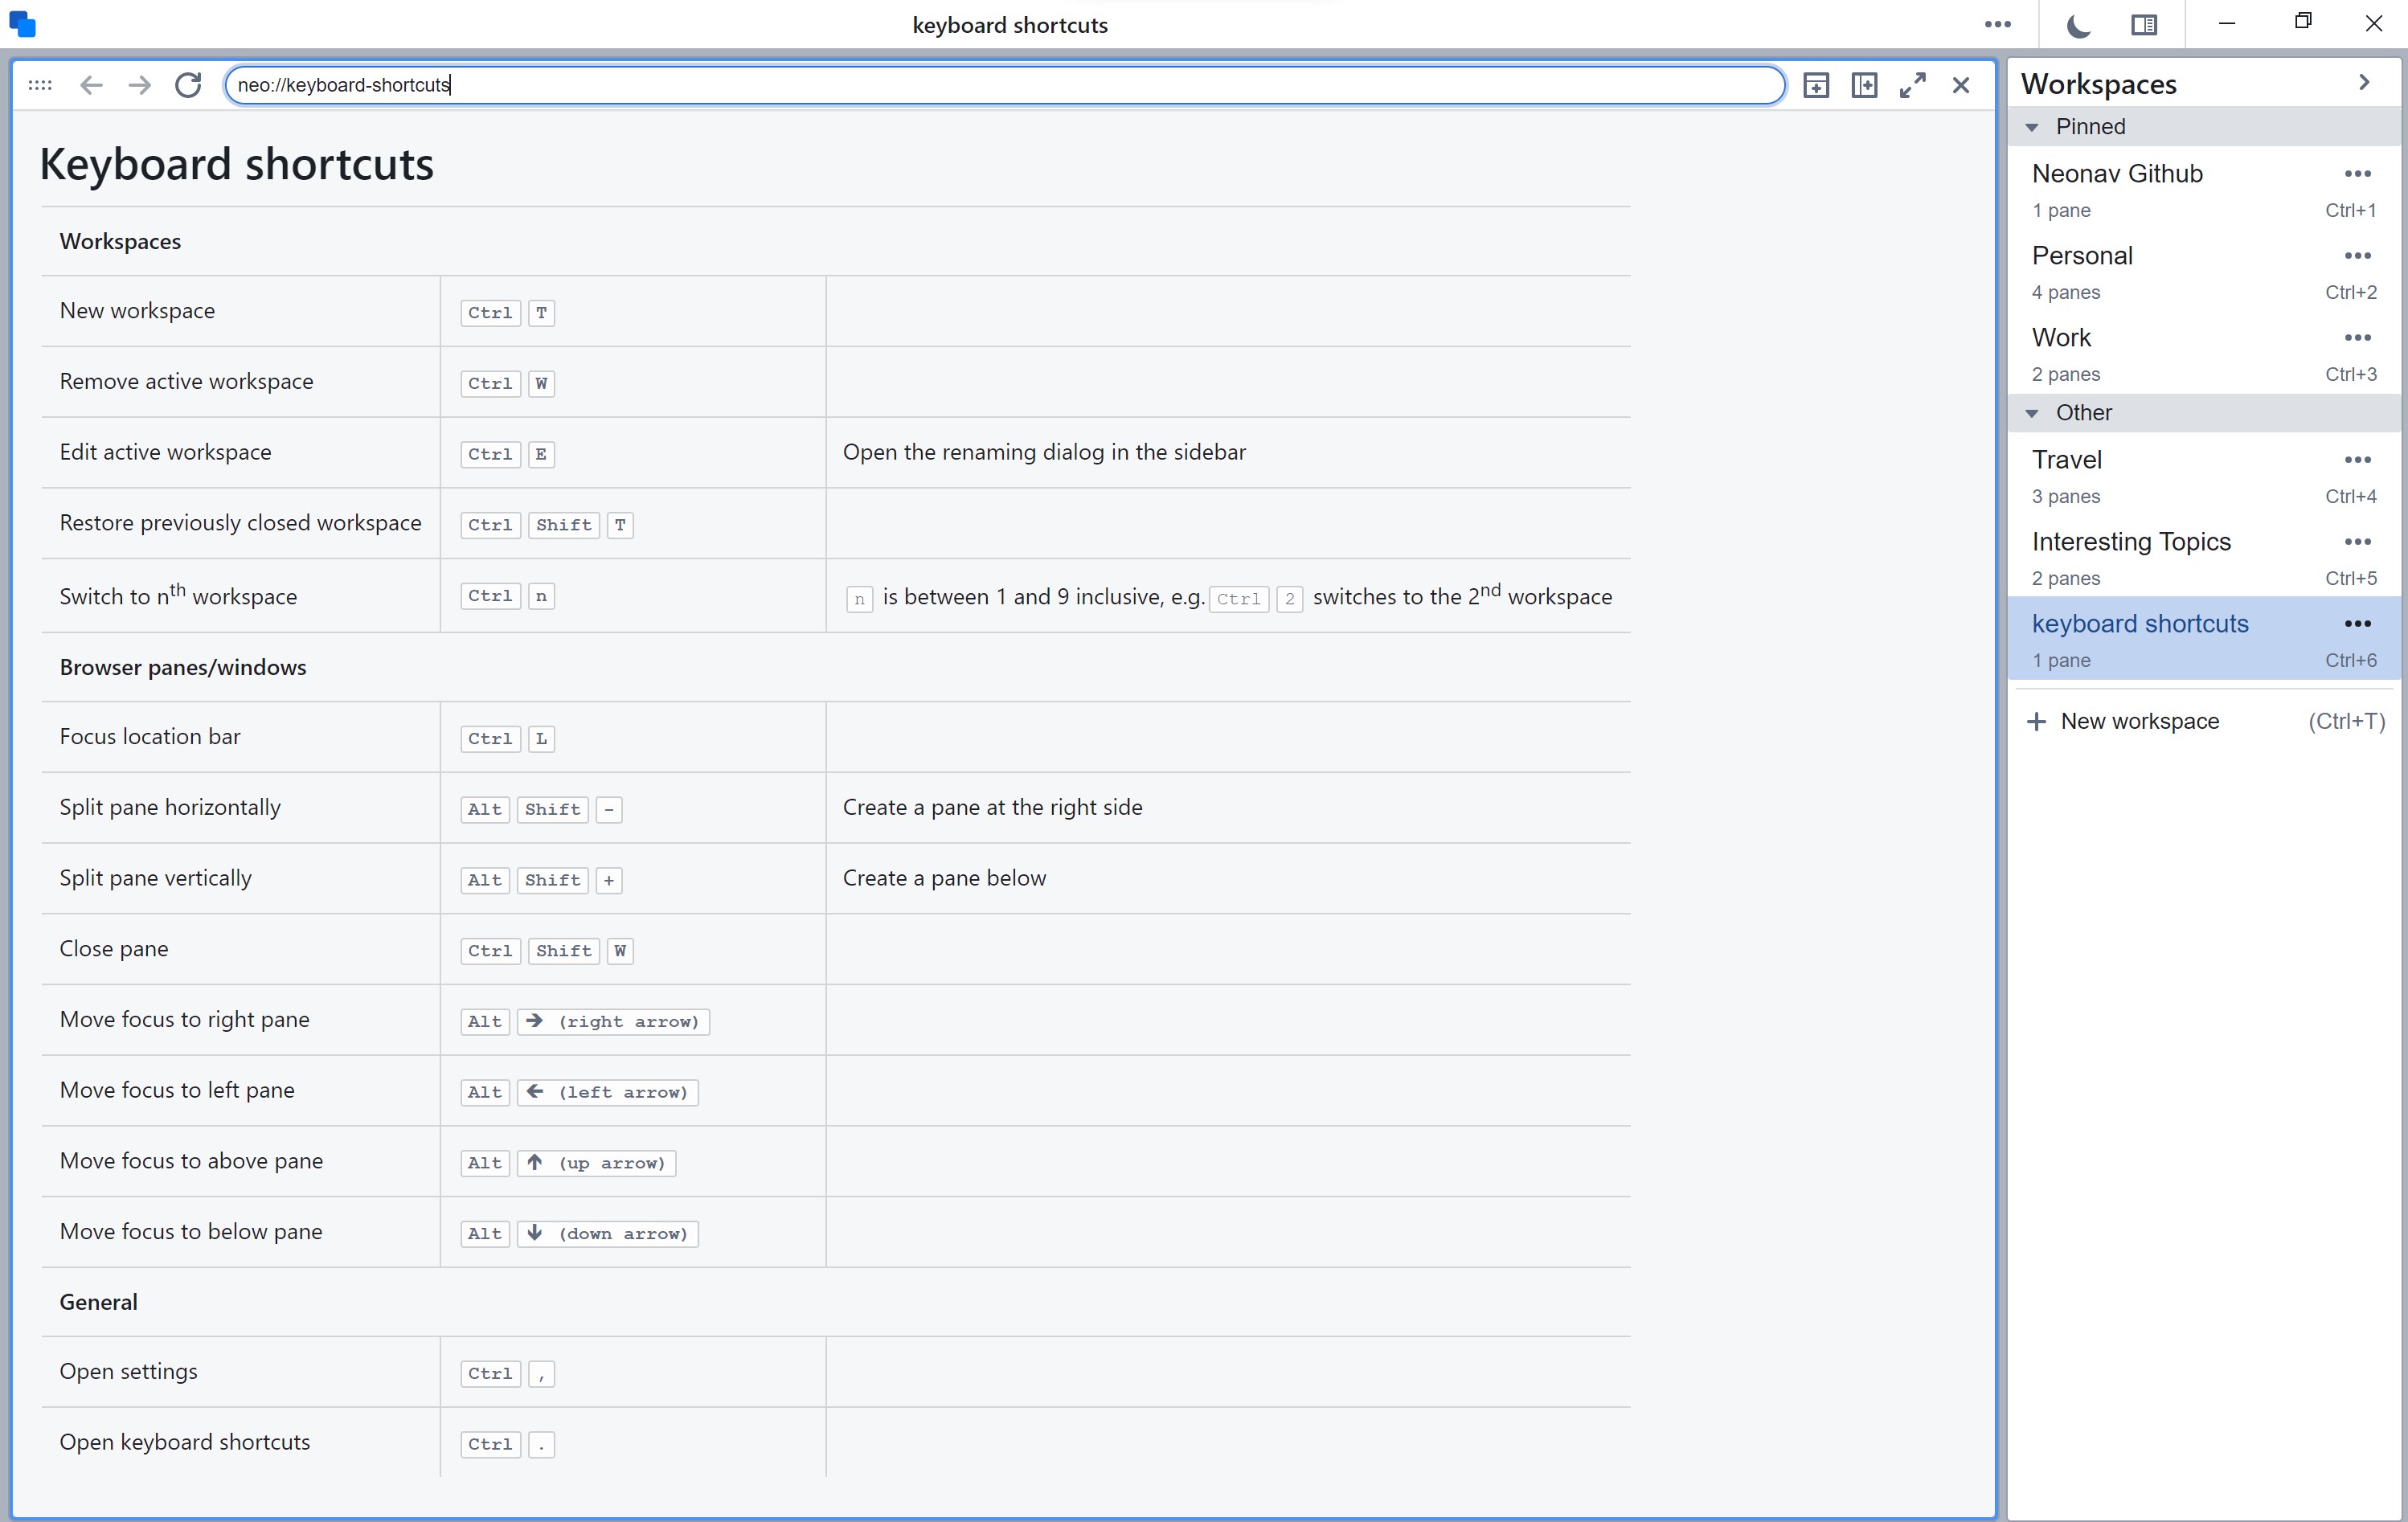
Task: Collapse the Other workspaces group
Action: [2031, 413]
